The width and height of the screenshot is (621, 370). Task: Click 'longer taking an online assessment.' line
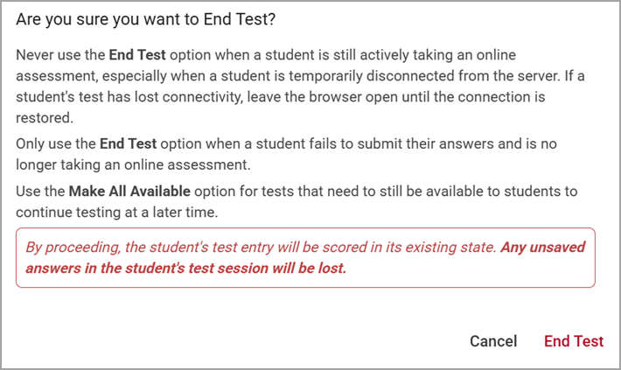tap(133, 164)
